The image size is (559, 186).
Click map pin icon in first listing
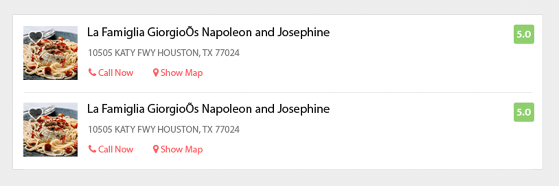click(156, 73)
